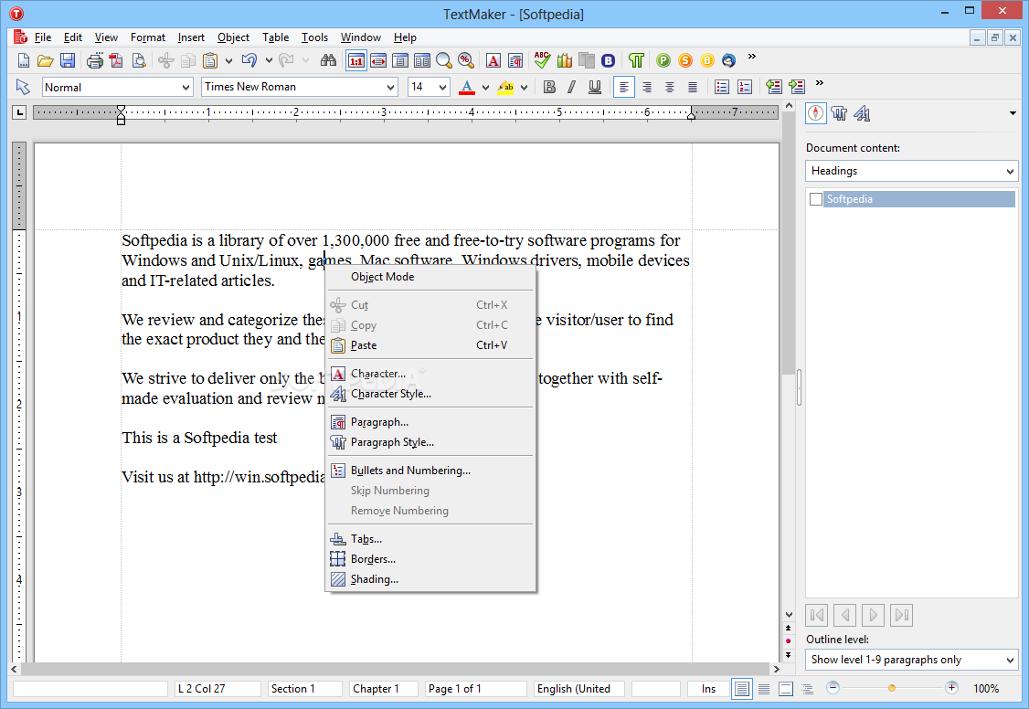The image size is (1029, 709).
Task: Apply red font color swatch
Action: tap(467, 87)
